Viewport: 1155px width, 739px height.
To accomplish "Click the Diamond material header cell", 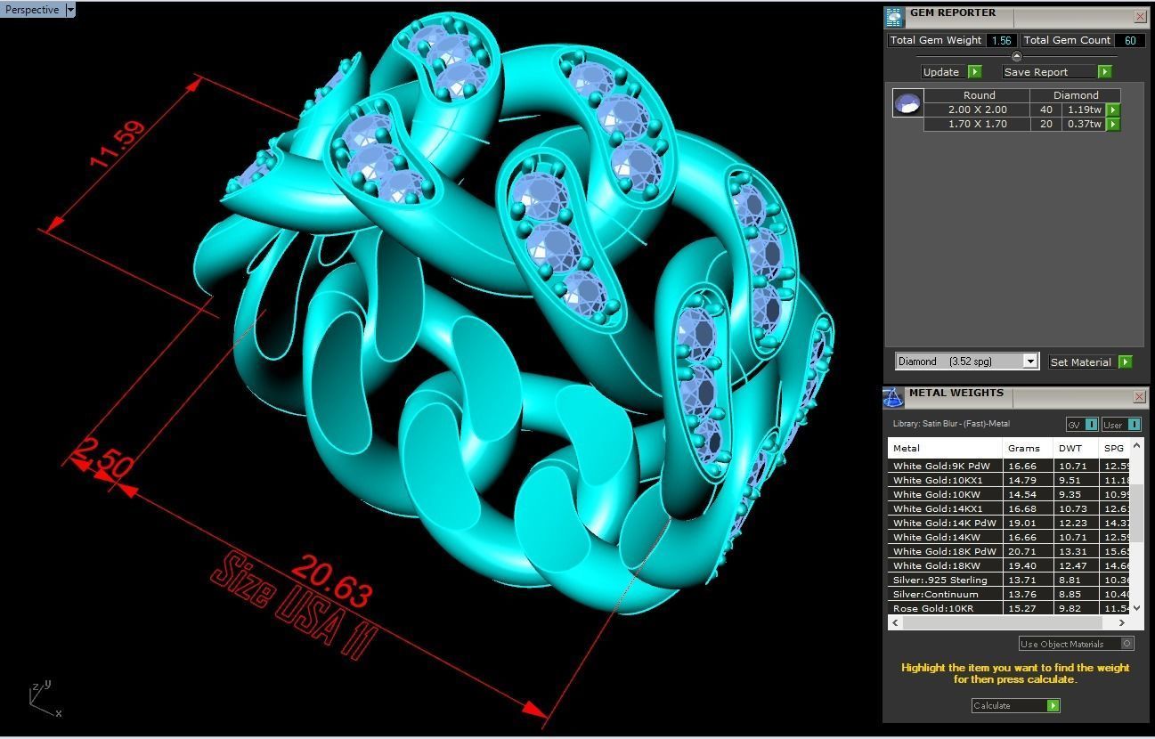I will coord(1076,95).
